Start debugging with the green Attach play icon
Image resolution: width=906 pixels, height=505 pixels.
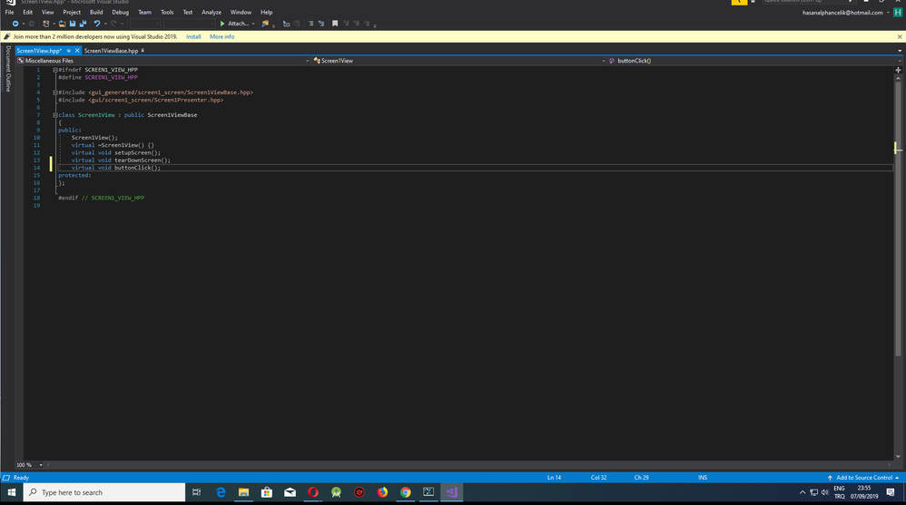tap(222, 24)
